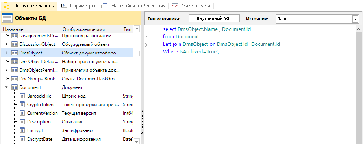Screen dimensions: 363x145
Task: Switch to the Параметры tab
Action: [78, 6]
